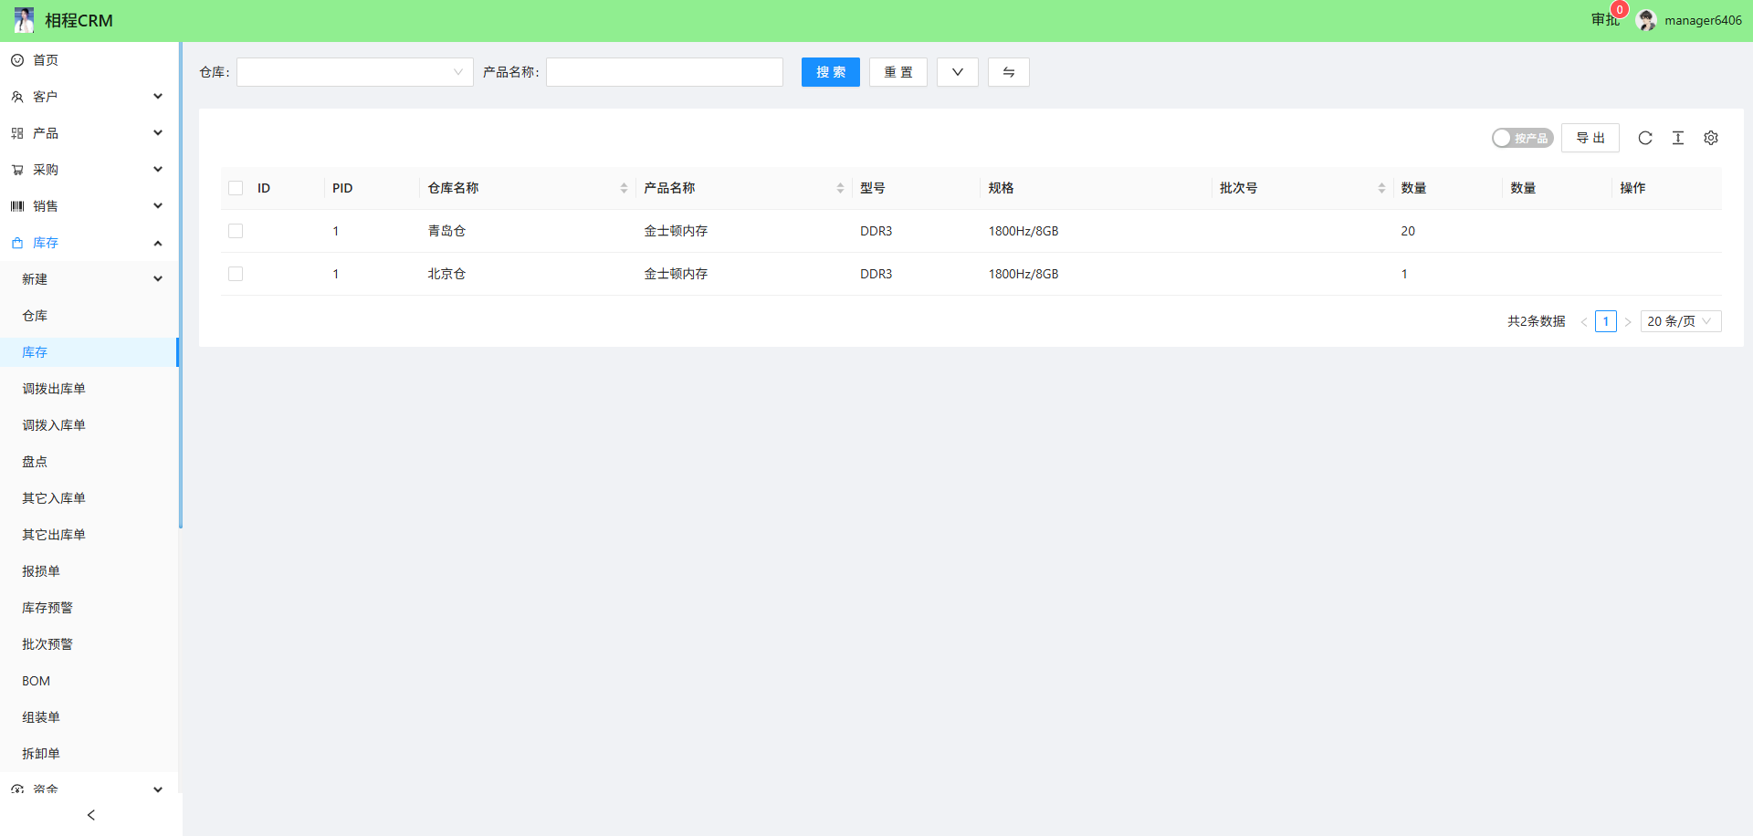Open the table column settings gear
The height and width of the screenshot is (836, 1753).
click(1710, 138)
